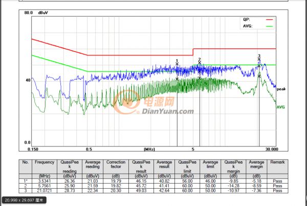Screen dimensions: 307x206
Task: Click marker 3 near 21 MHz
Action: coord(259,59)
